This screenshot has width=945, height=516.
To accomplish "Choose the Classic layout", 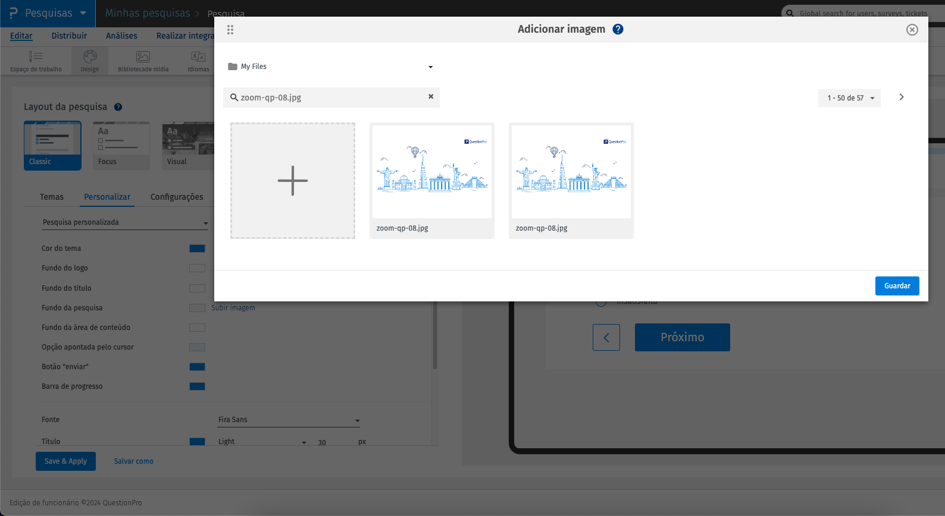I will pos(52,146).
